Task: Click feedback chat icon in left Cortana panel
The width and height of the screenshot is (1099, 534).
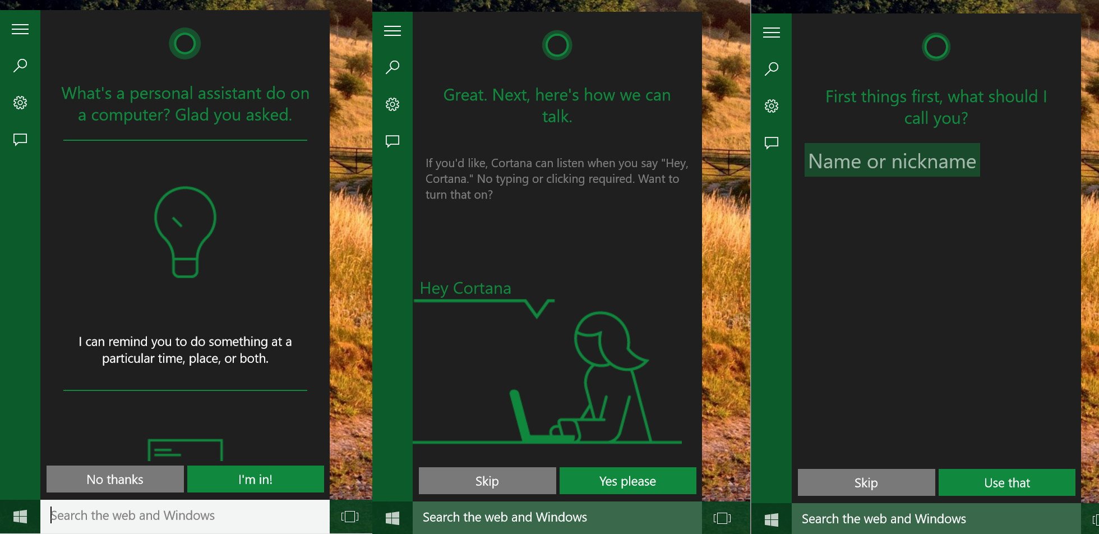Action: [20, 140]
